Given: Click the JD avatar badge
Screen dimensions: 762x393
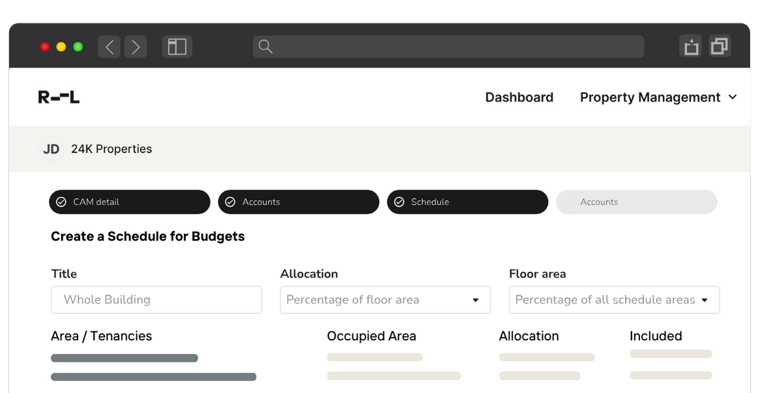Looking at the screenshot, I should click(51, 149).
